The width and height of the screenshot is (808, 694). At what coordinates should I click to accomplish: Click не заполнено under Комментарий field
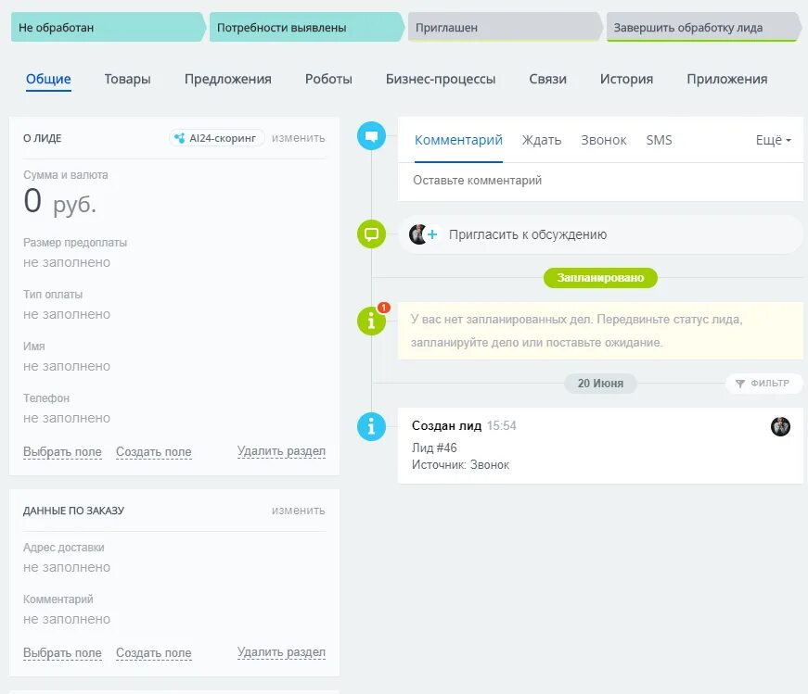click(x=67, y=619)
